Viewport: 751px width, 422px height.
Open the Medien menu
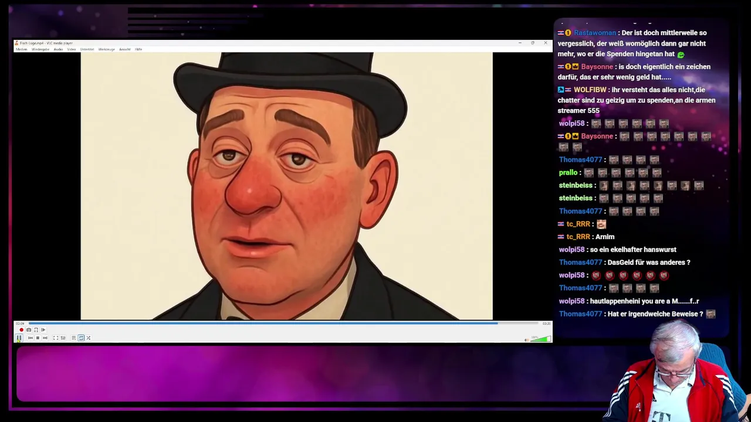click(x=22, y=49)
